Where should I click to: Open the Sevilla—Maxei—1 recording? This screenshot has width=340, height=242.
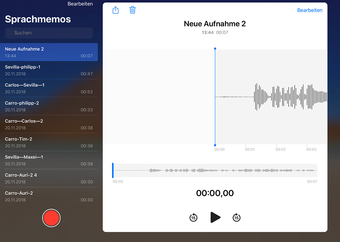(x=49, y=160)
